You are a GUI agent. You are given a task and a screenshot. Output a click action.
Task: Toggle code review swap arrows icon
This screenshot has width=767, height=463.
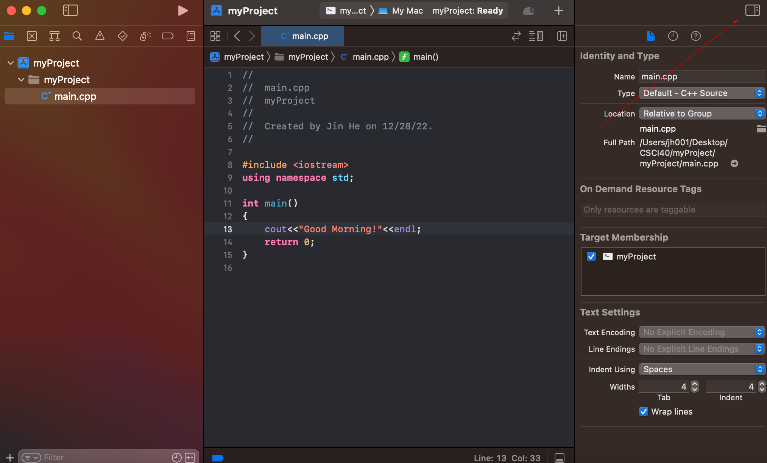coord(516,36)
